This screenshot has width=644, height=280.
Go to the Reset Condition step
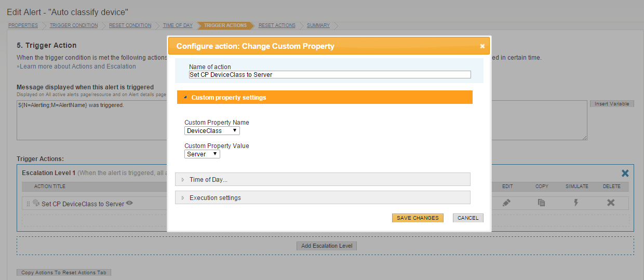[x=130, y=25]
